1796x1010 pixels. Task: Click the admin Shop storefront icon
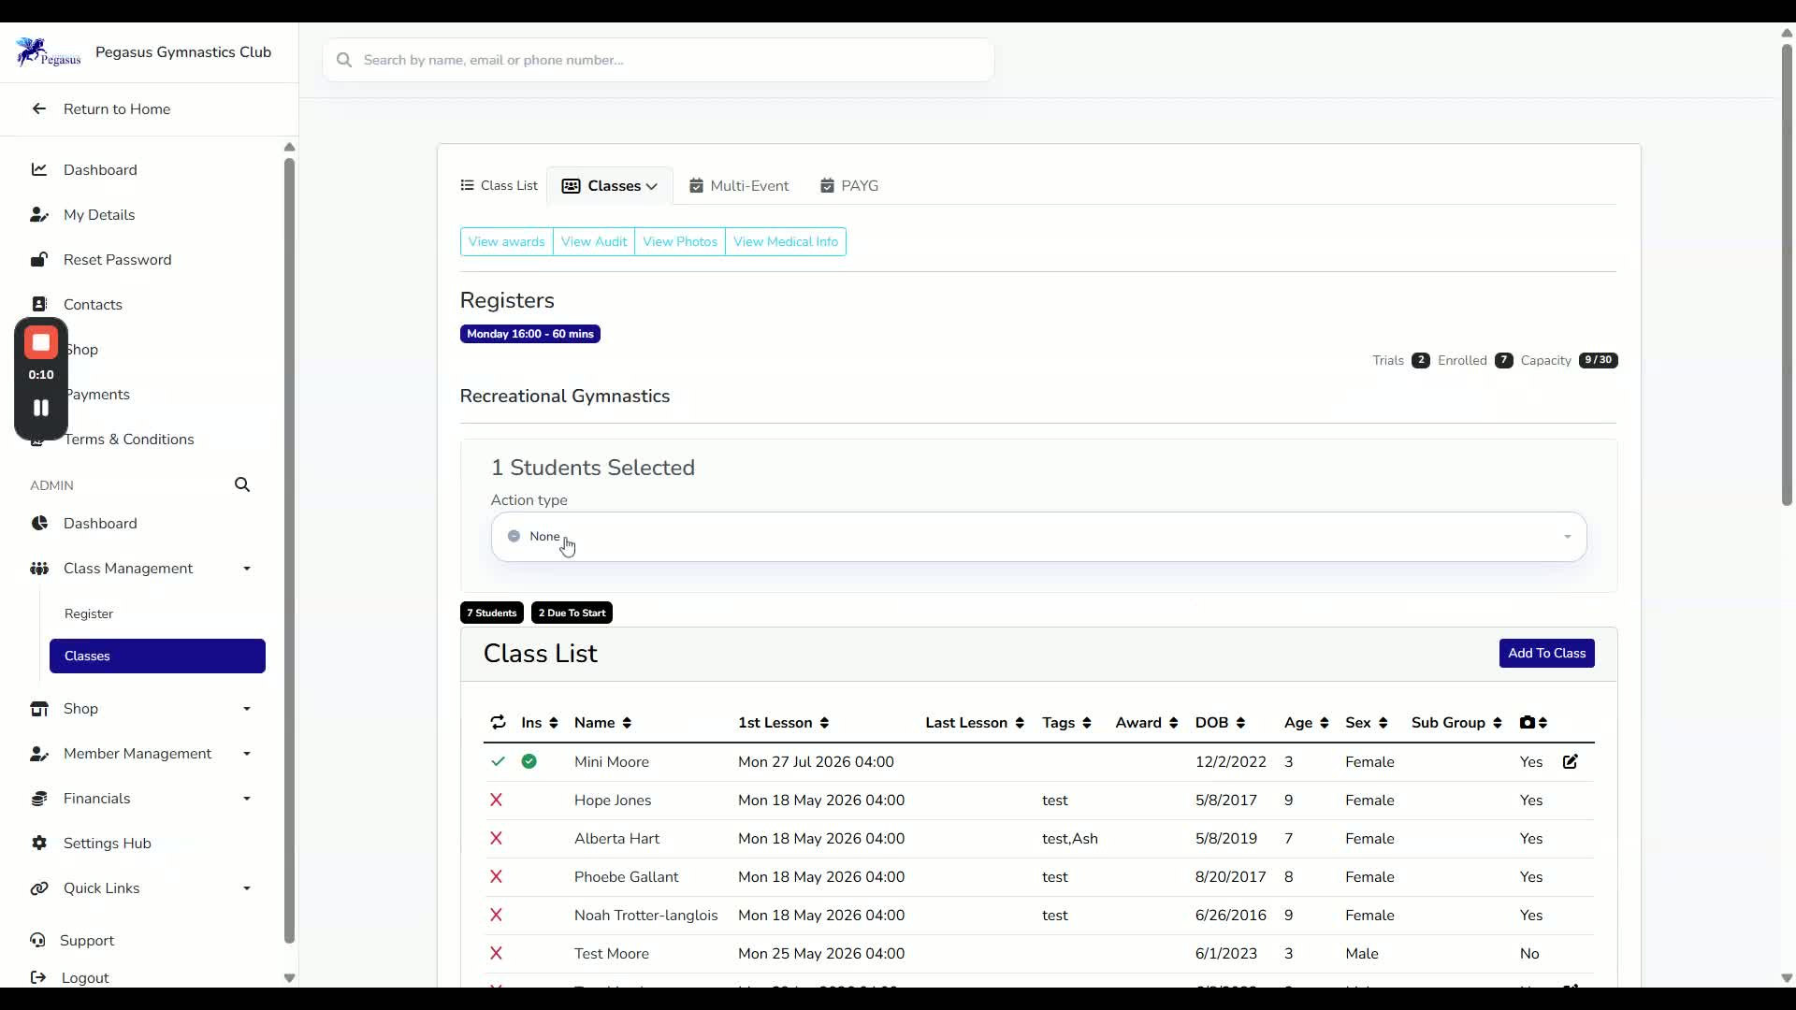point(39,708)
